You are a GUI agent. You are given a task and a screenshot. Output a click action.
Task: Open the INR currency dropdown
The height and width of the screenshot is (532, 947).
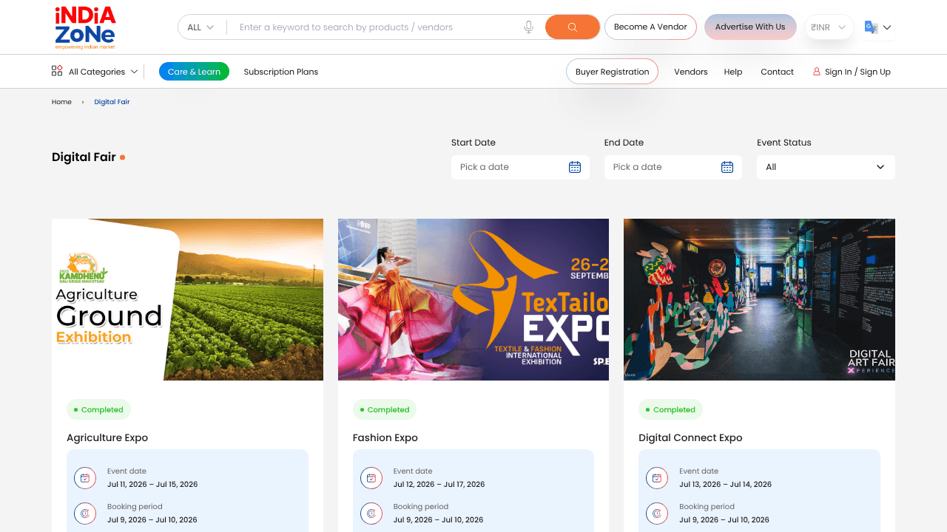[x=829, y=27]
